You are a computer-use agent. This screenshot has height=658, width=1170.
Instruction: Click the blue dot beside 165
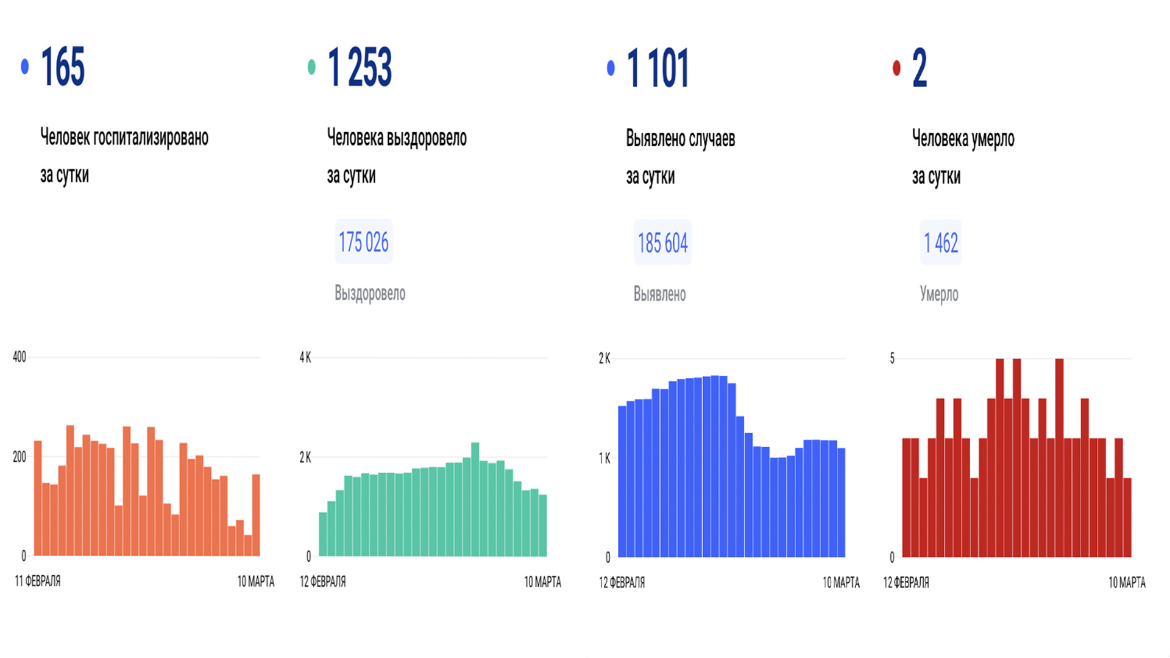(25, 66)
